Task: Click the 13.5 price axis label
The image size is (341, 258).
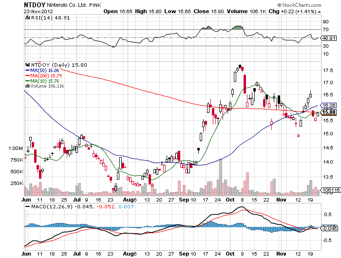Action: (x=328, y=177)
